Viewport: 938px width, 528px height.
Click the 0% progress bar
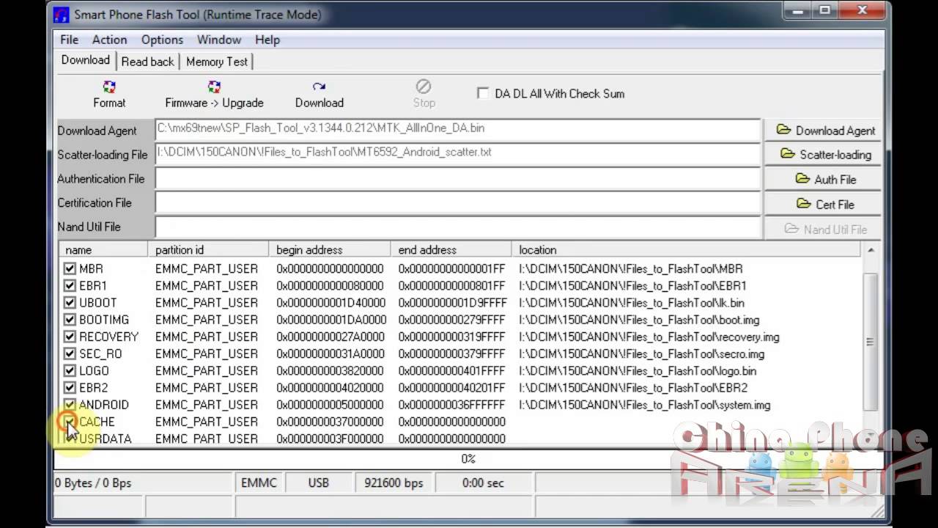click(468, 459)
